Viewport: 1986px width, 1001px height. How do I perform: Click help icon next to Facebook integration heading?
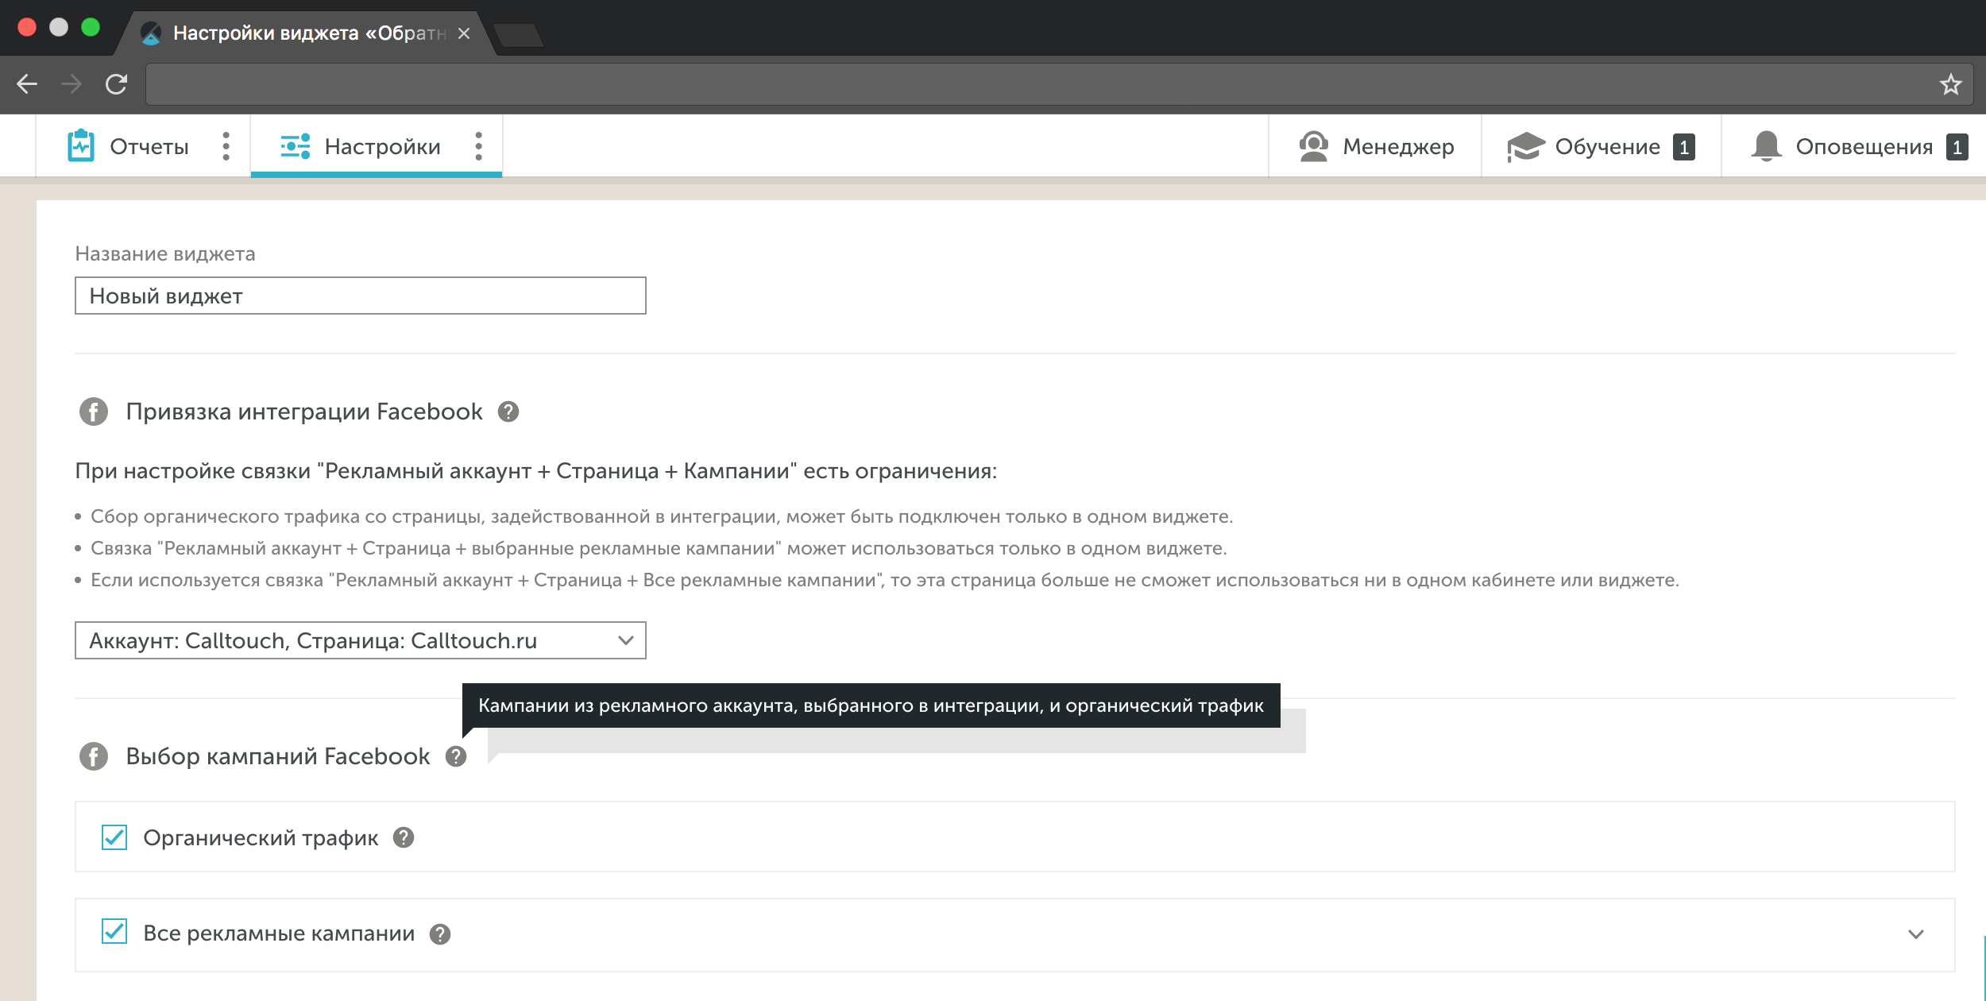point(508,412)
